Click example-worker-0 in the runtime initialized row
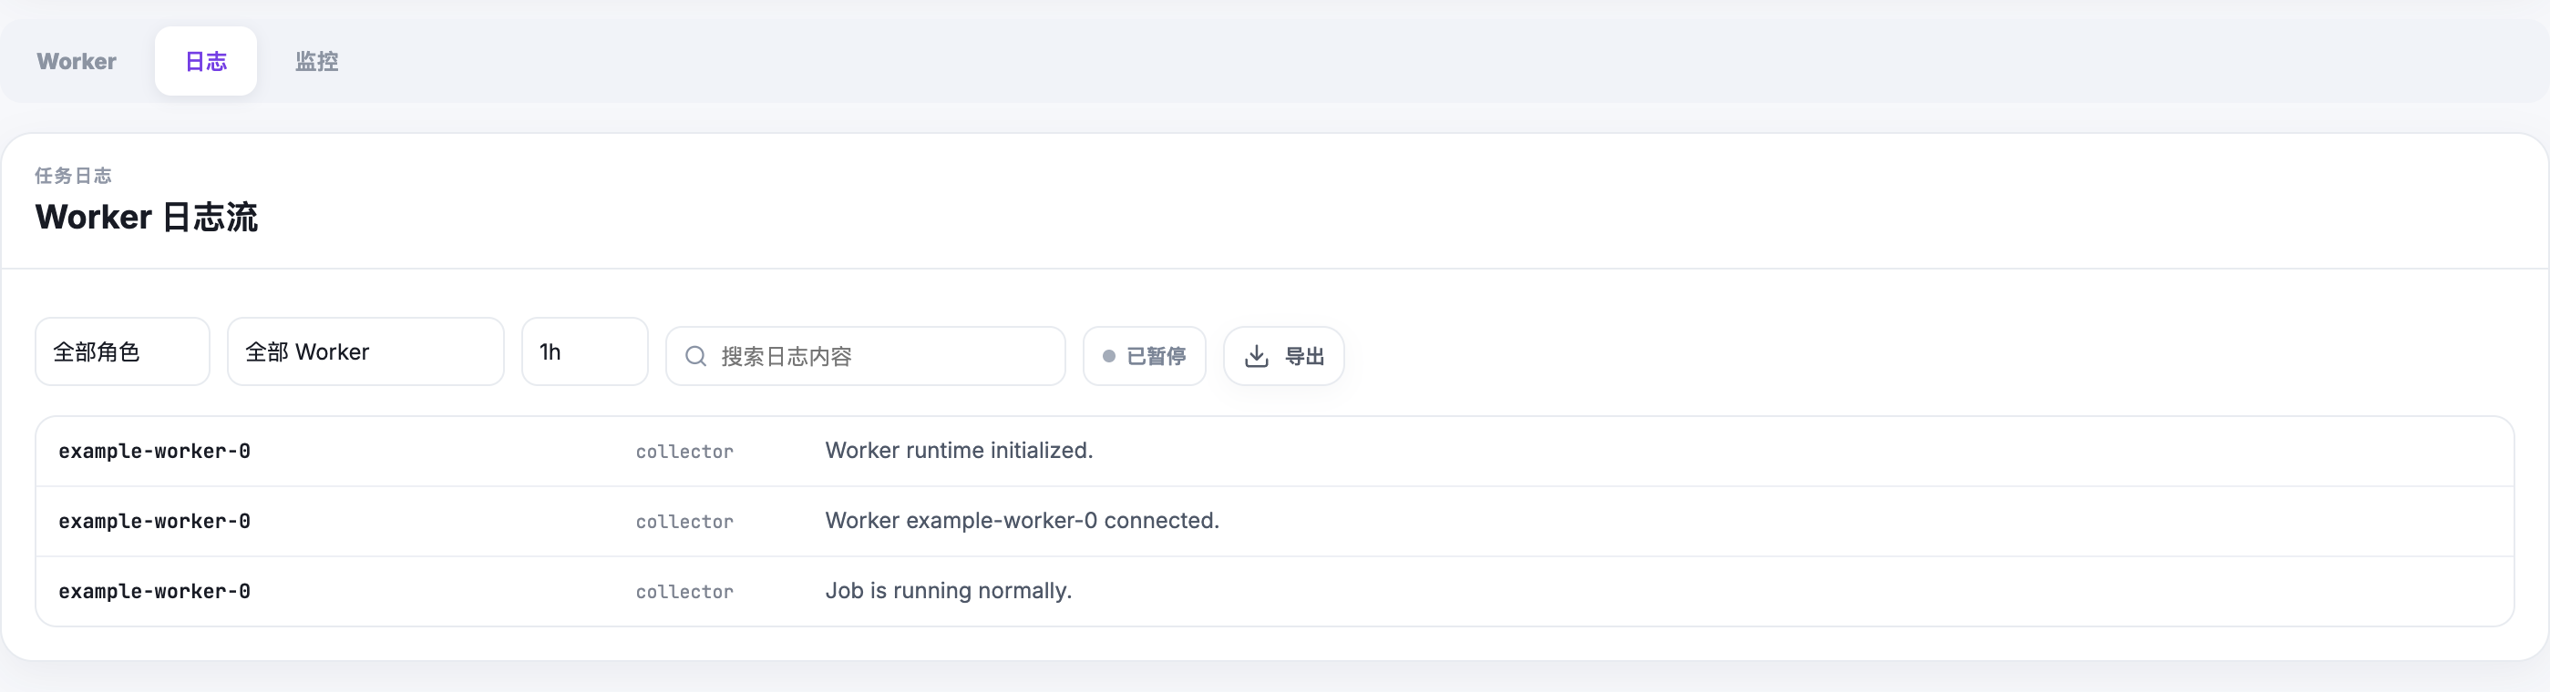 154,452
